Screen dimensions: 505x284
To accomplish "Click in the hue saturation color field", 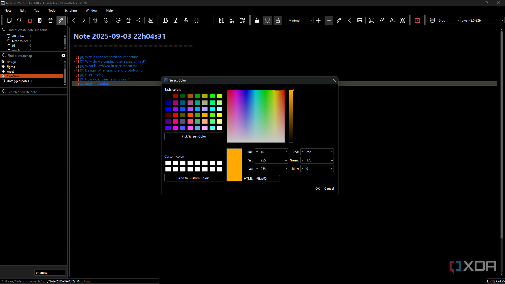I will click(256, 116).
